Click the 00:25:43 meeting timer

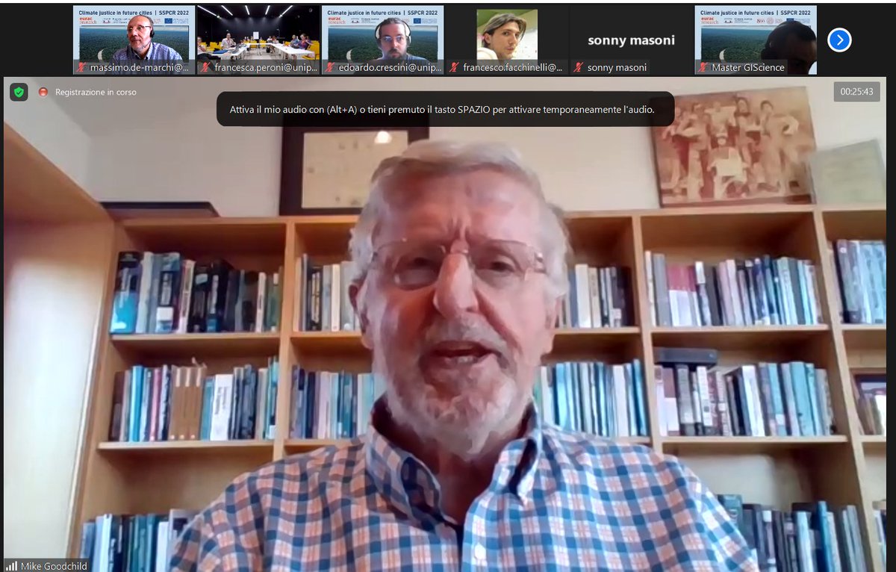[856, 92]
